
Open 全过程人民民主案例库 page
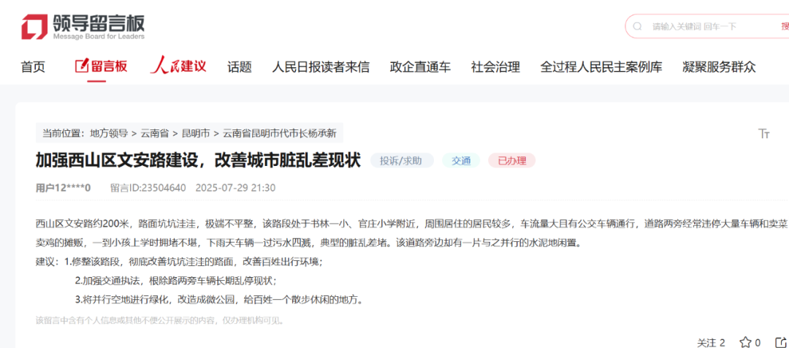pyautogui.click(x=601, y=67)
